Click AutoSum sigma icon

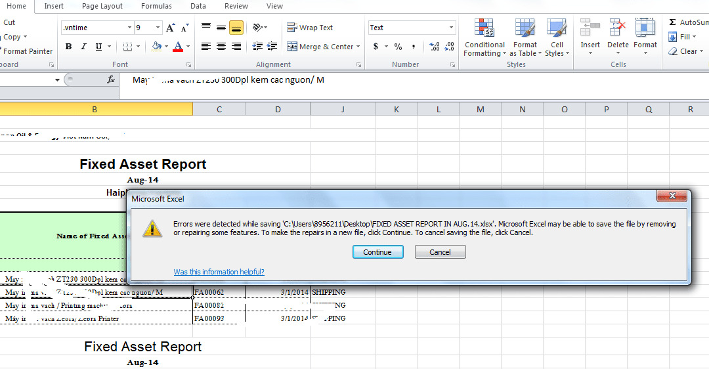coord(672,22)
